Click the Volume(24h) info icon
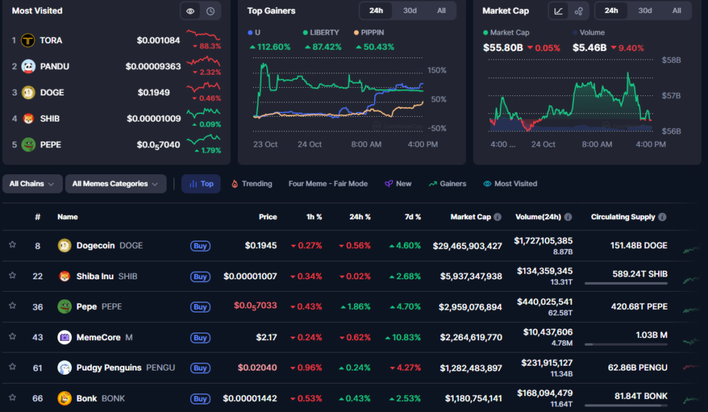Image resolution: width=708 pixels, height=412 pixels. pyautogui.click(x=568, y=217)
